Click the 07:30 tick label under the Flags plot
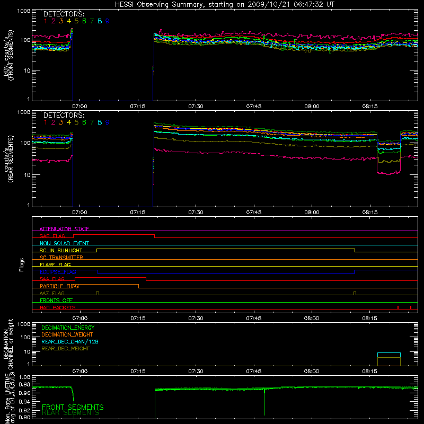Viewport: 424px width, 424px height. click(196, 319)
